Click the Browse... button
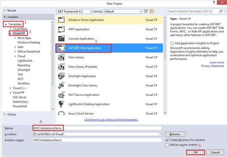The image size is (227, 157). 175,134
